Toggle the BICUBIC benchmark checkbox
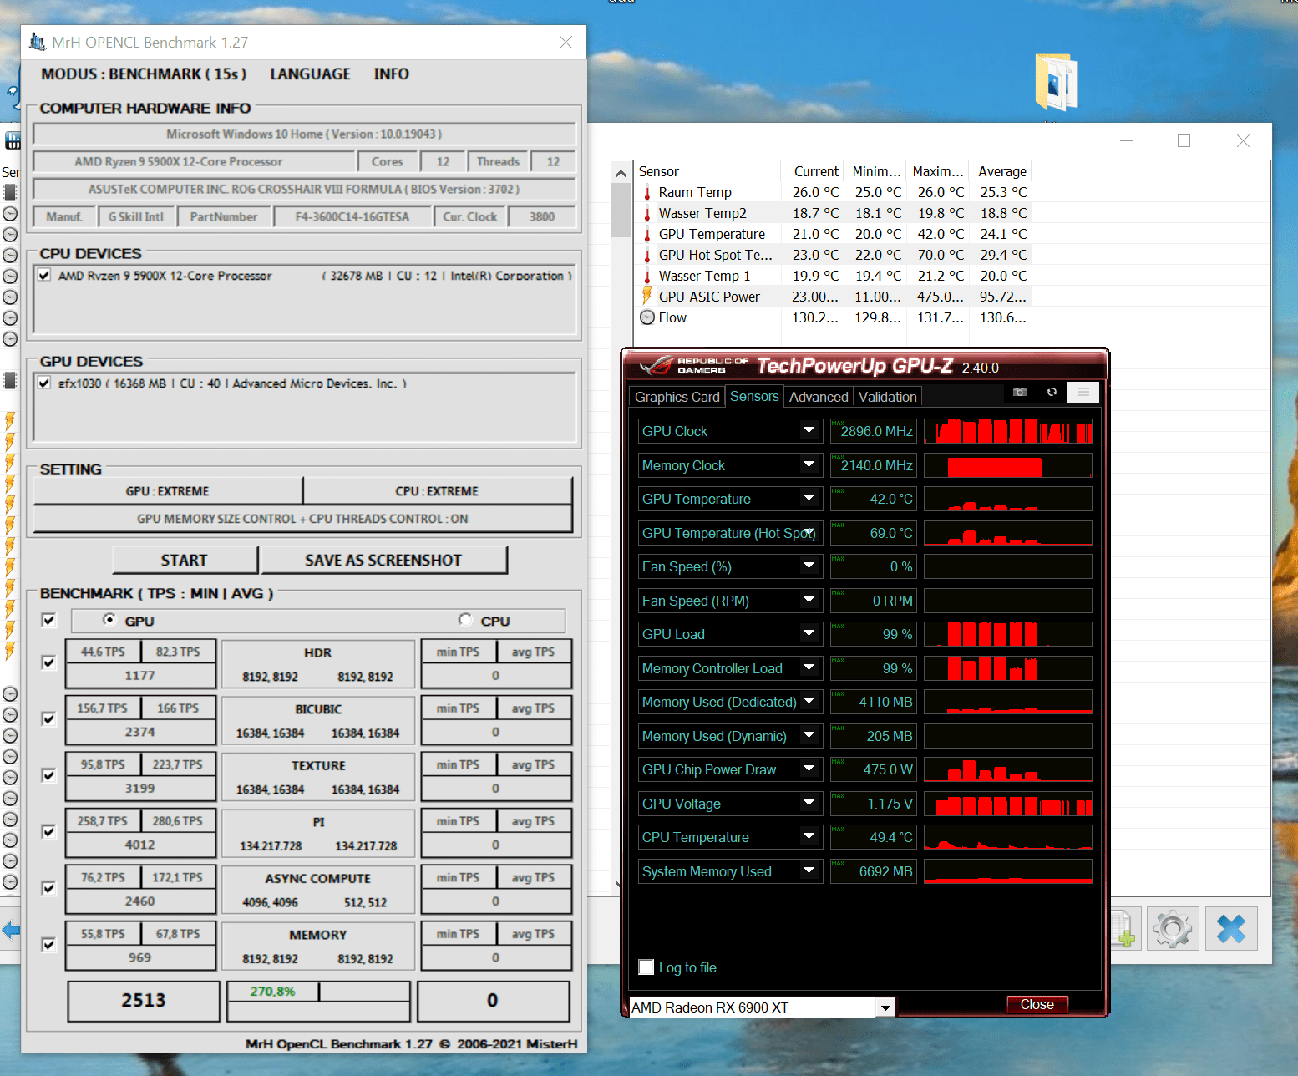 (x=49, y=718)
